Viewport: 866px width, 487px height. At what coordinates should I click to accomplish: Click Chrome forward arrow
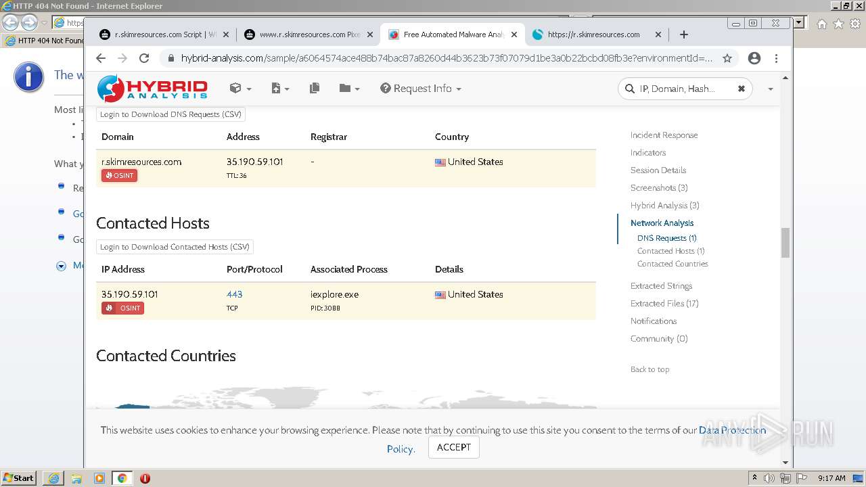click(122, 58)
